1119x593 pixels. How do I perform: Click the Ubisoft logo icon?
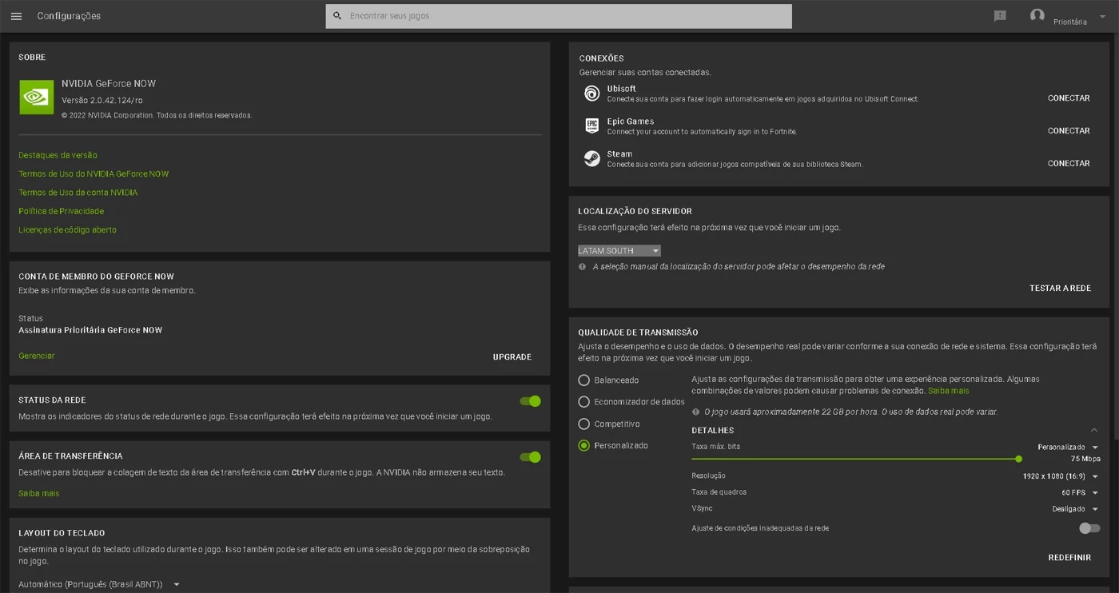[591, 94]
